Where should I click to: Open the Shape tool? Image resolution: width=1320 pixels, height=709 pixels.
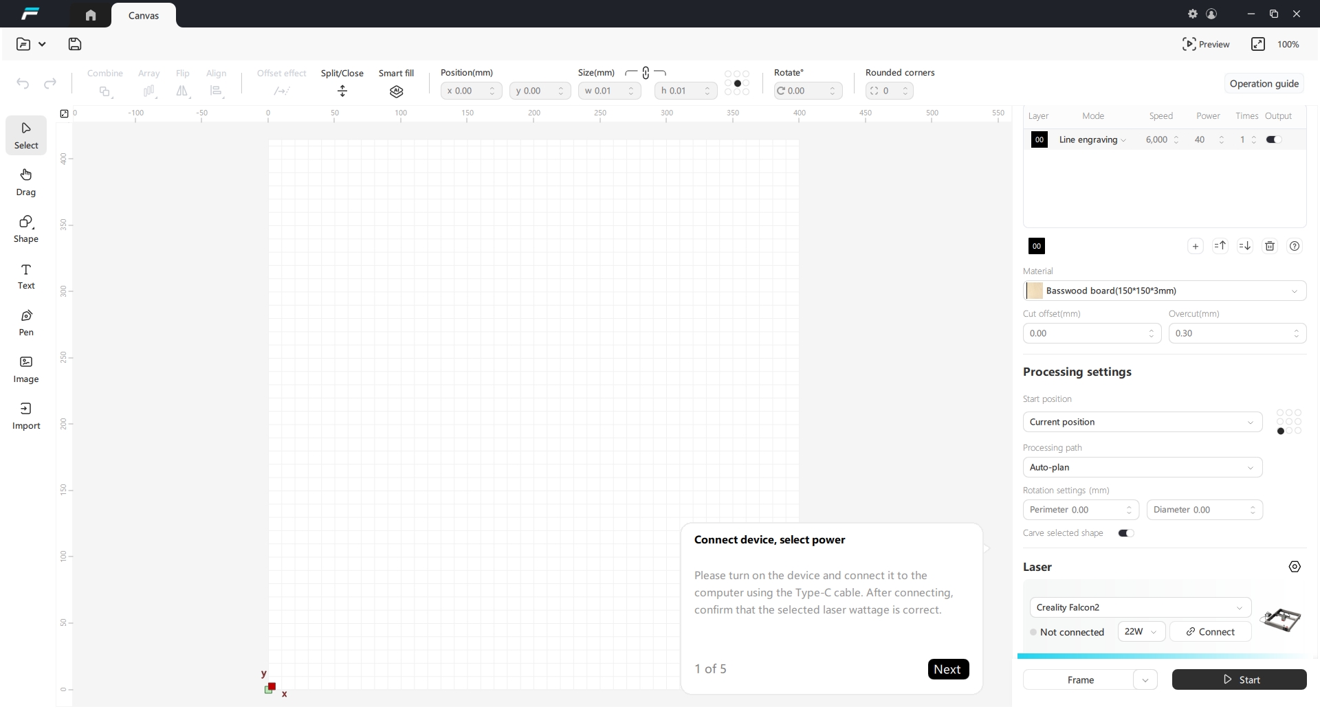(x=25, y=229)
